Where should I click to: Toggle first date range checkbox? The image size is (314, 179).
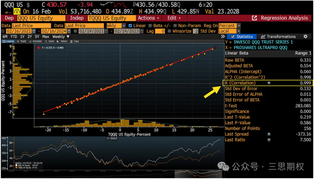click(x=3, y=31)
